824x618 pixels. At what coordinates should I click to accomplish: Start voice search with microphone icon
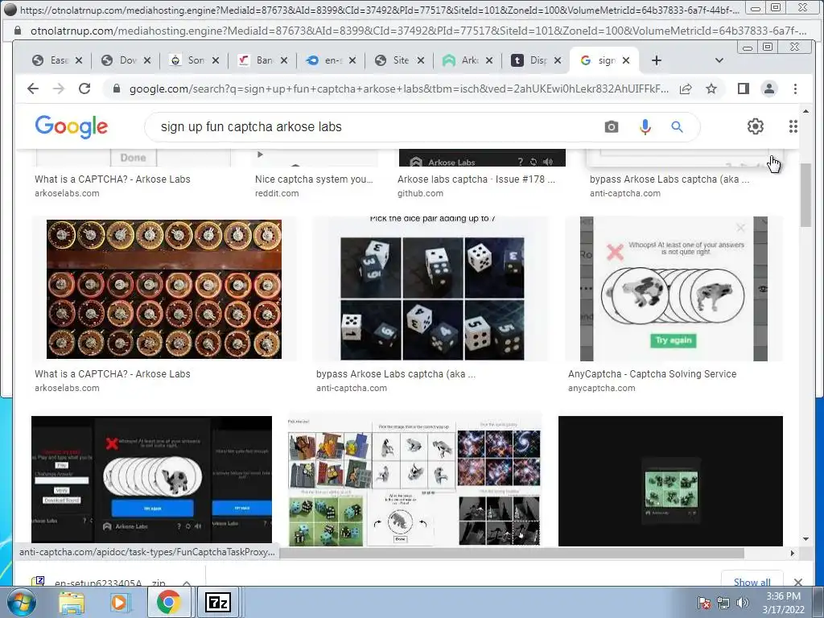[x=645, y=126]
